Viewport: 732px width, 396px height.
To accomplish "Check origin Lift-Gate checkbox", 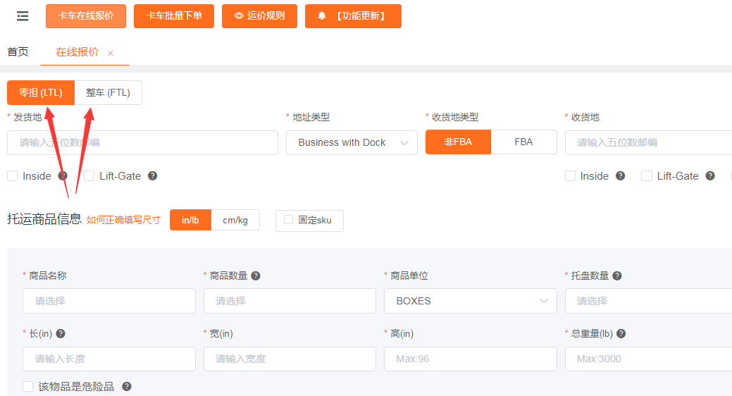I will (x=89, y=176).
